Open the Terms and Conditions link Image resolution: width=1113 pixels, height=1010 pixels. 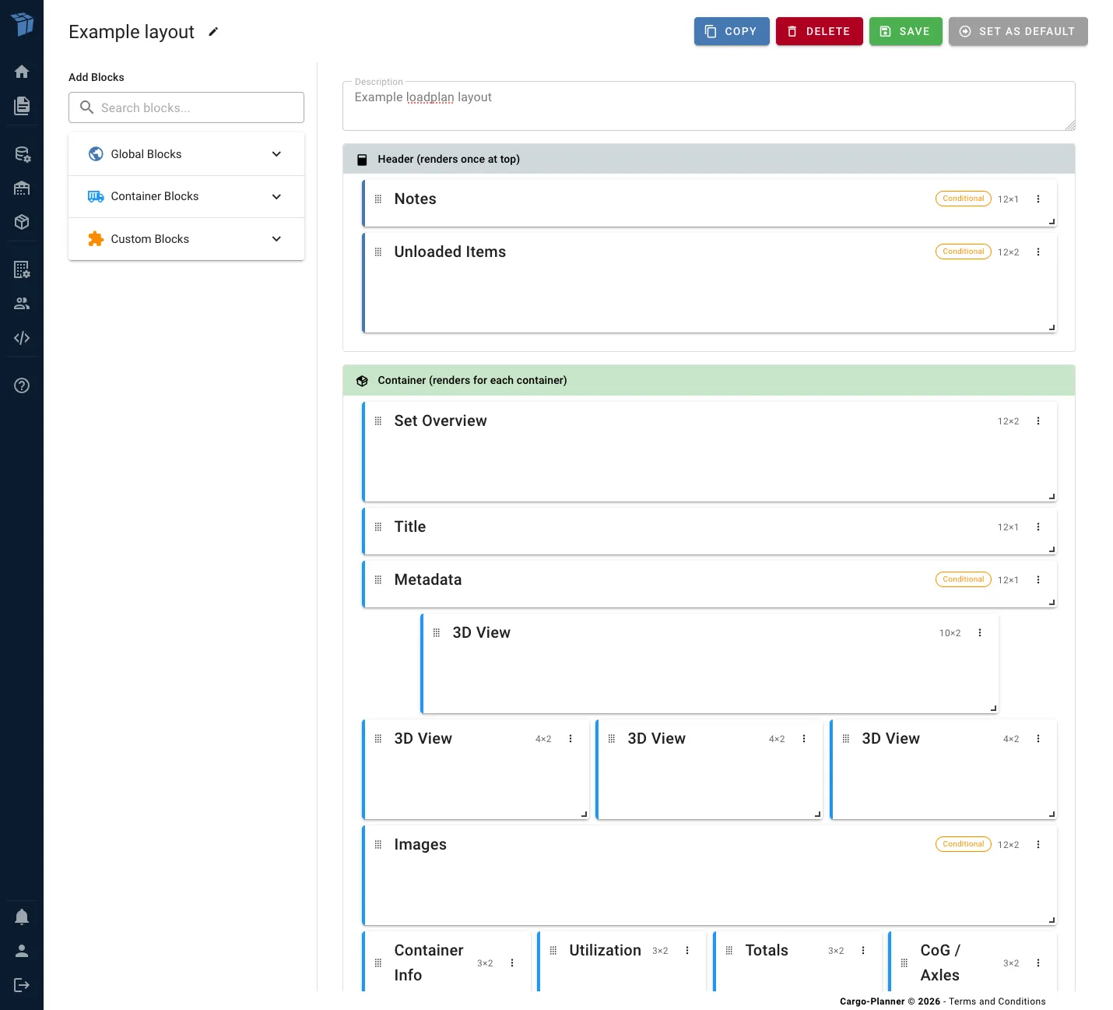pos(997,1001)
